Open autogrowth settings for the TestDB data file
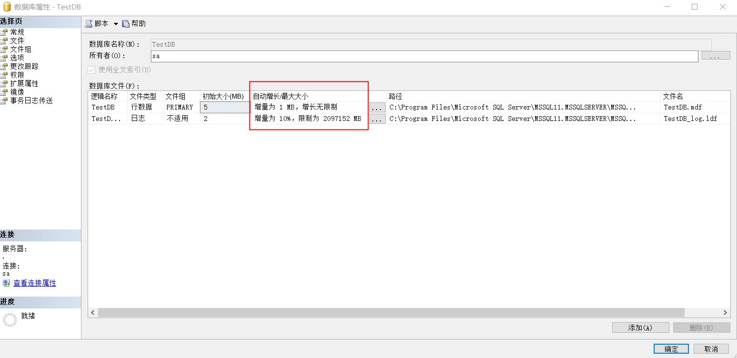Viewport: 737px width, 358px height. [377, 107]
